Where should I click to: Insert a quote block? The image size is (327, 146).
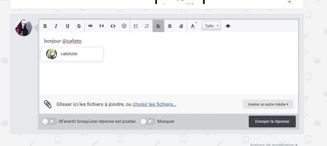coord(102,26)
